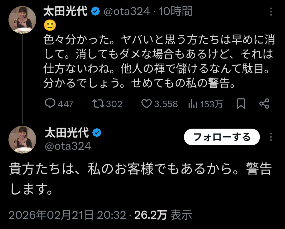
Task: Click the reply icon with 447 replies
Action: (x=50, y=104)
